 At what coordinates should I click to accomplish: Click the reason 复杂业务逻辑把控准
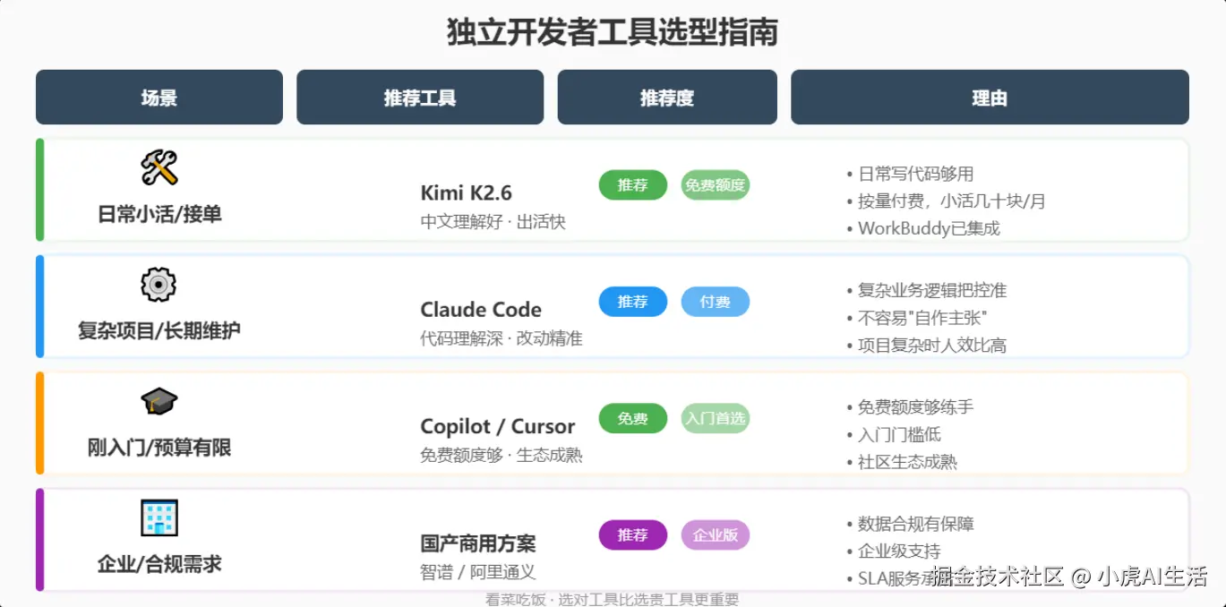(x=927, y=290)
